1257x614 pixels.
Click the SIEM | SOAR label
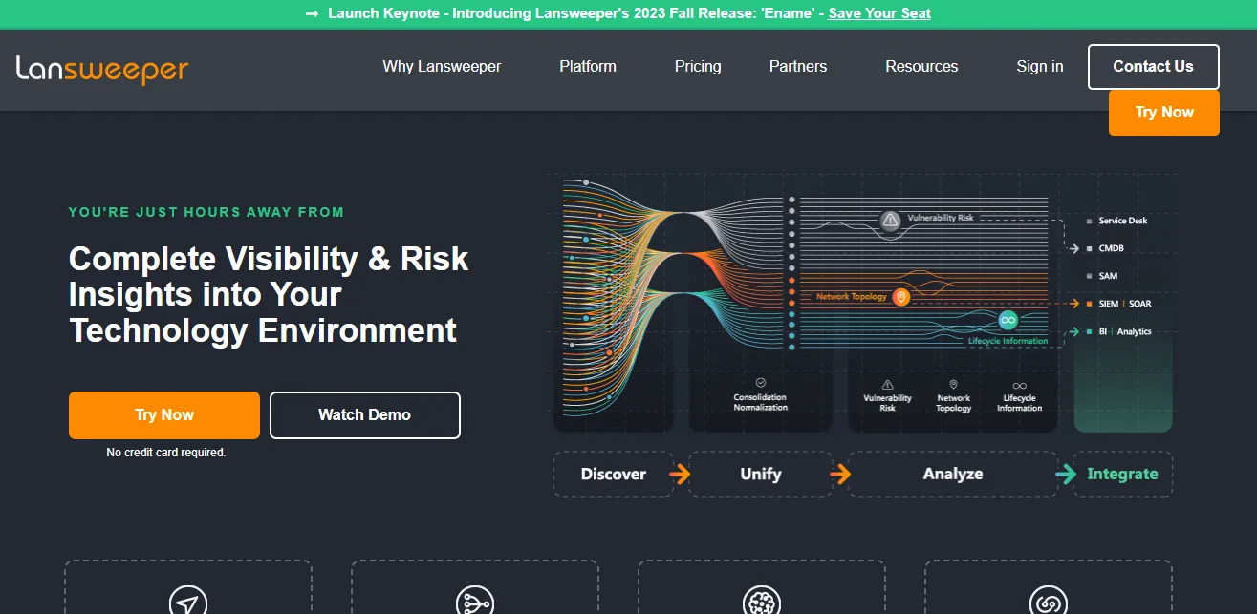coord(1125,304)
